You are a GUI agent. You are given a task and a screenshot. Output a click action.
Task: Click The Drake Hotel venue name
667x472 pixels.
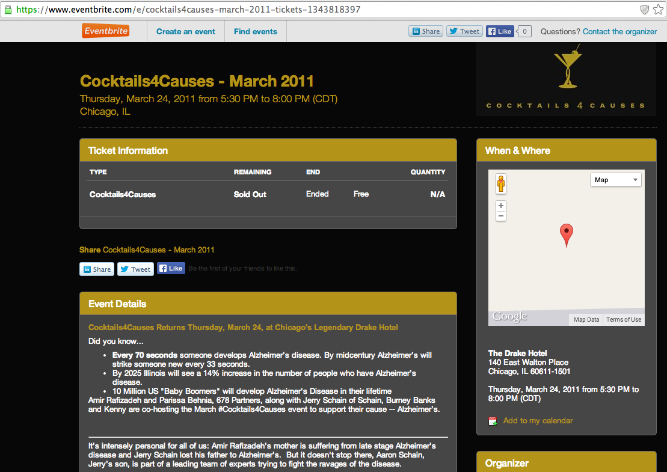517,353
